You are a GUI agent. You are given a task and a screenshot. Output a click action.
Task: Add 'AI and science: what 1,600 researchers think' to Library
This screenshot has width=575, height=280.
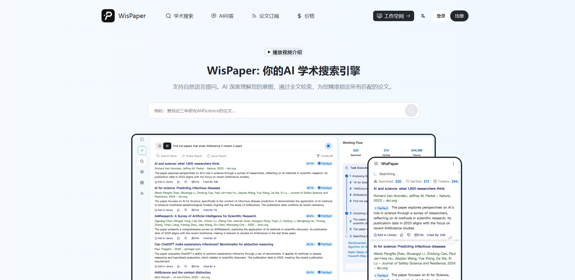(x=164, y=182)
